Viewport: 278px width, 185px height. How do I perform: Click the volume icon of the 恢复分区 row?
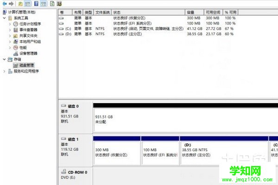coord(61,18)
